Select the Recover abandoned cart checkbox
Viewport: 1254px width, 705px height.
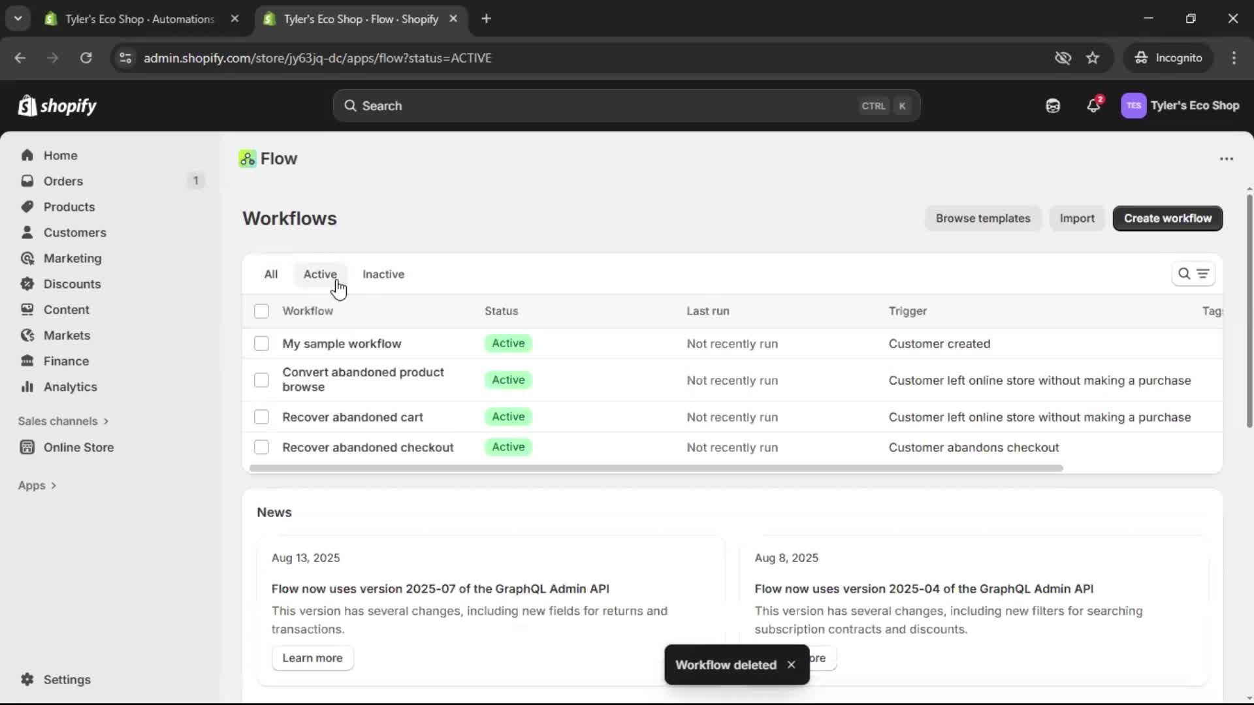coord(261,416)
